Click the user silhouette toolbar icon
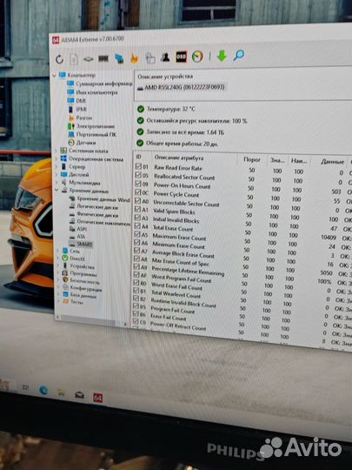Image resolution: width=352 pixels, height=470 pixels. click(x=165, y=57)
